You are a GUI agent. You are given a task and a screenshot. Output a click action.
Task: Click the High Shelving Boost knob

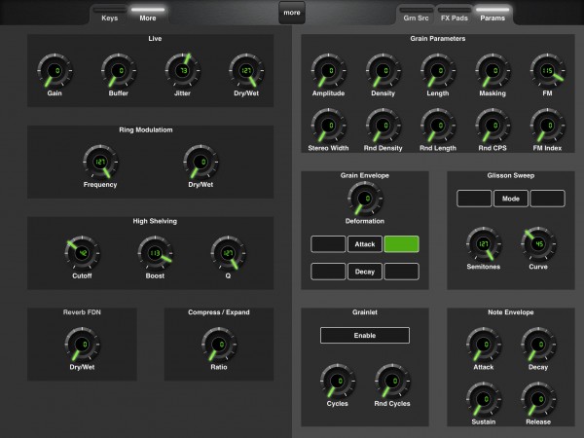pyautogui.click(x=155, y=253)
